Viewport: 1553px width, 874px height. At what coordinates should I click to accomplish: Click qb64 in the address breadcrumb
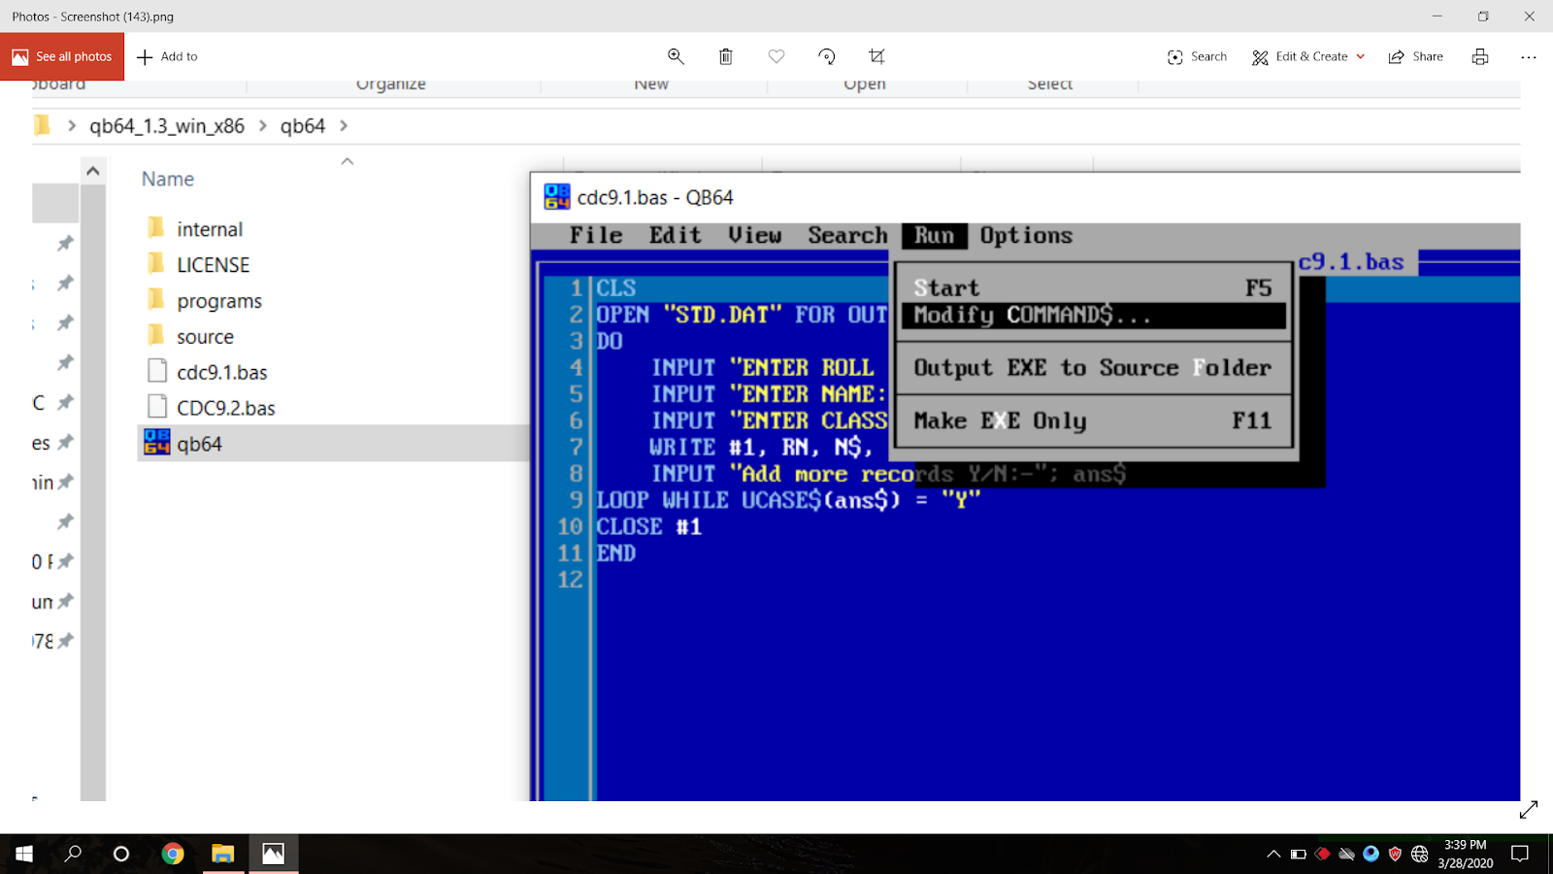click(x=303, y=126)
